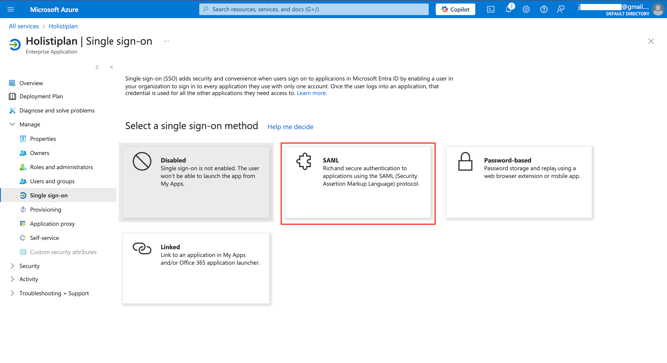This screenshot has width=667, height=363.
Task: Click the Deployment Plan book icon
Action: (x=12, y=96)
